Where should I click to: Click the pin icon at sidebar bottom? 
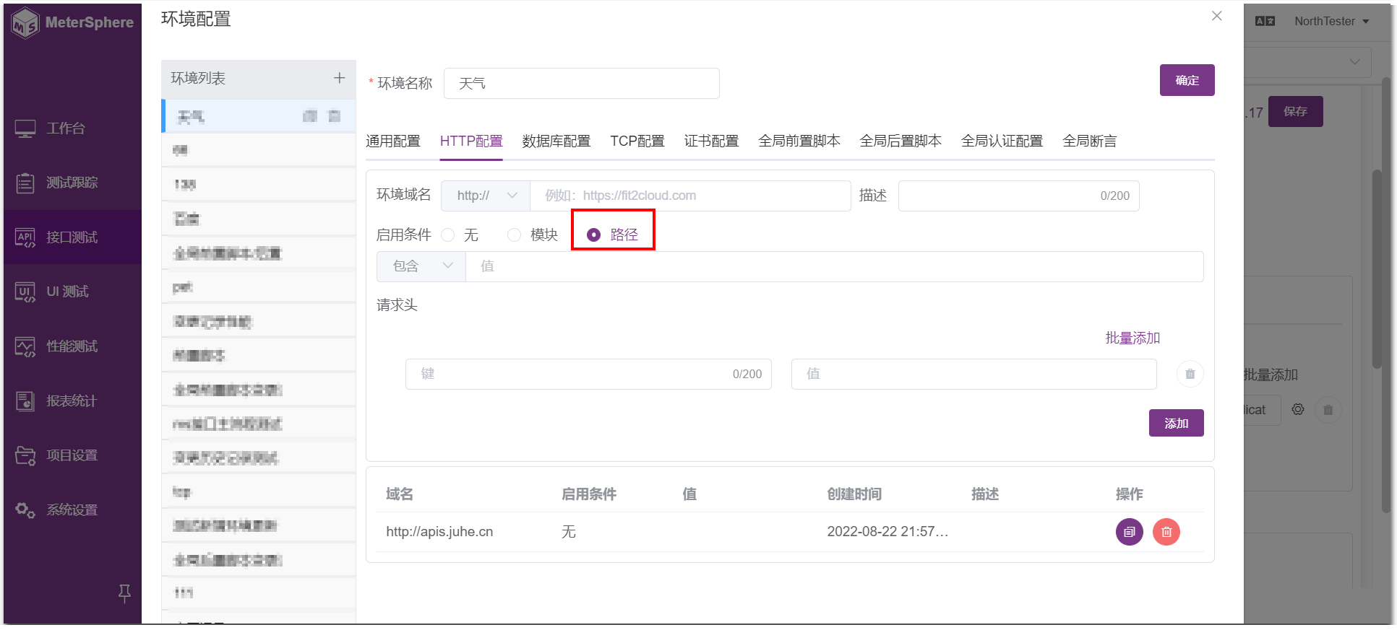pyautogui.click(x=124, y=593)
